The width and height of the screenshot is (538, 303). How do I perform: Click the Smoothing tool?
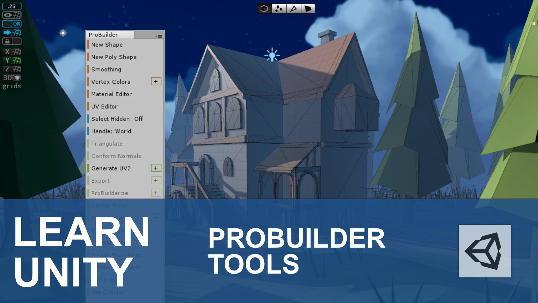point(106,69)
